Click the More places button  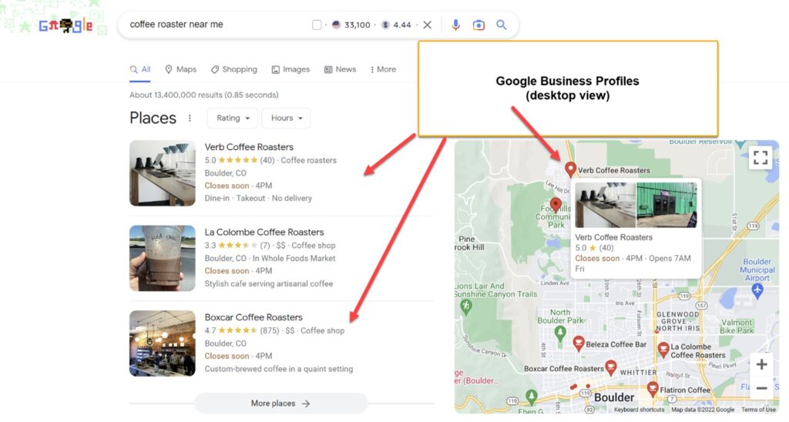tap(280, 404)
